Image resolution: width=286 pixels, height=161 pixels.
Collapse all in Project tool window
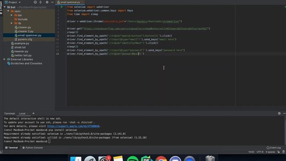pos(41,2)
